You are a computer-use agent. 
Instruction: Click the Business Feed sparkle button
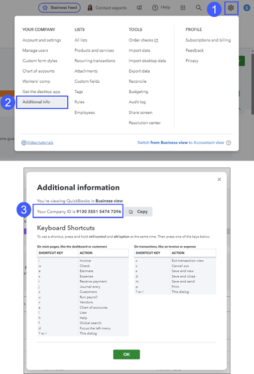(59, 7)
